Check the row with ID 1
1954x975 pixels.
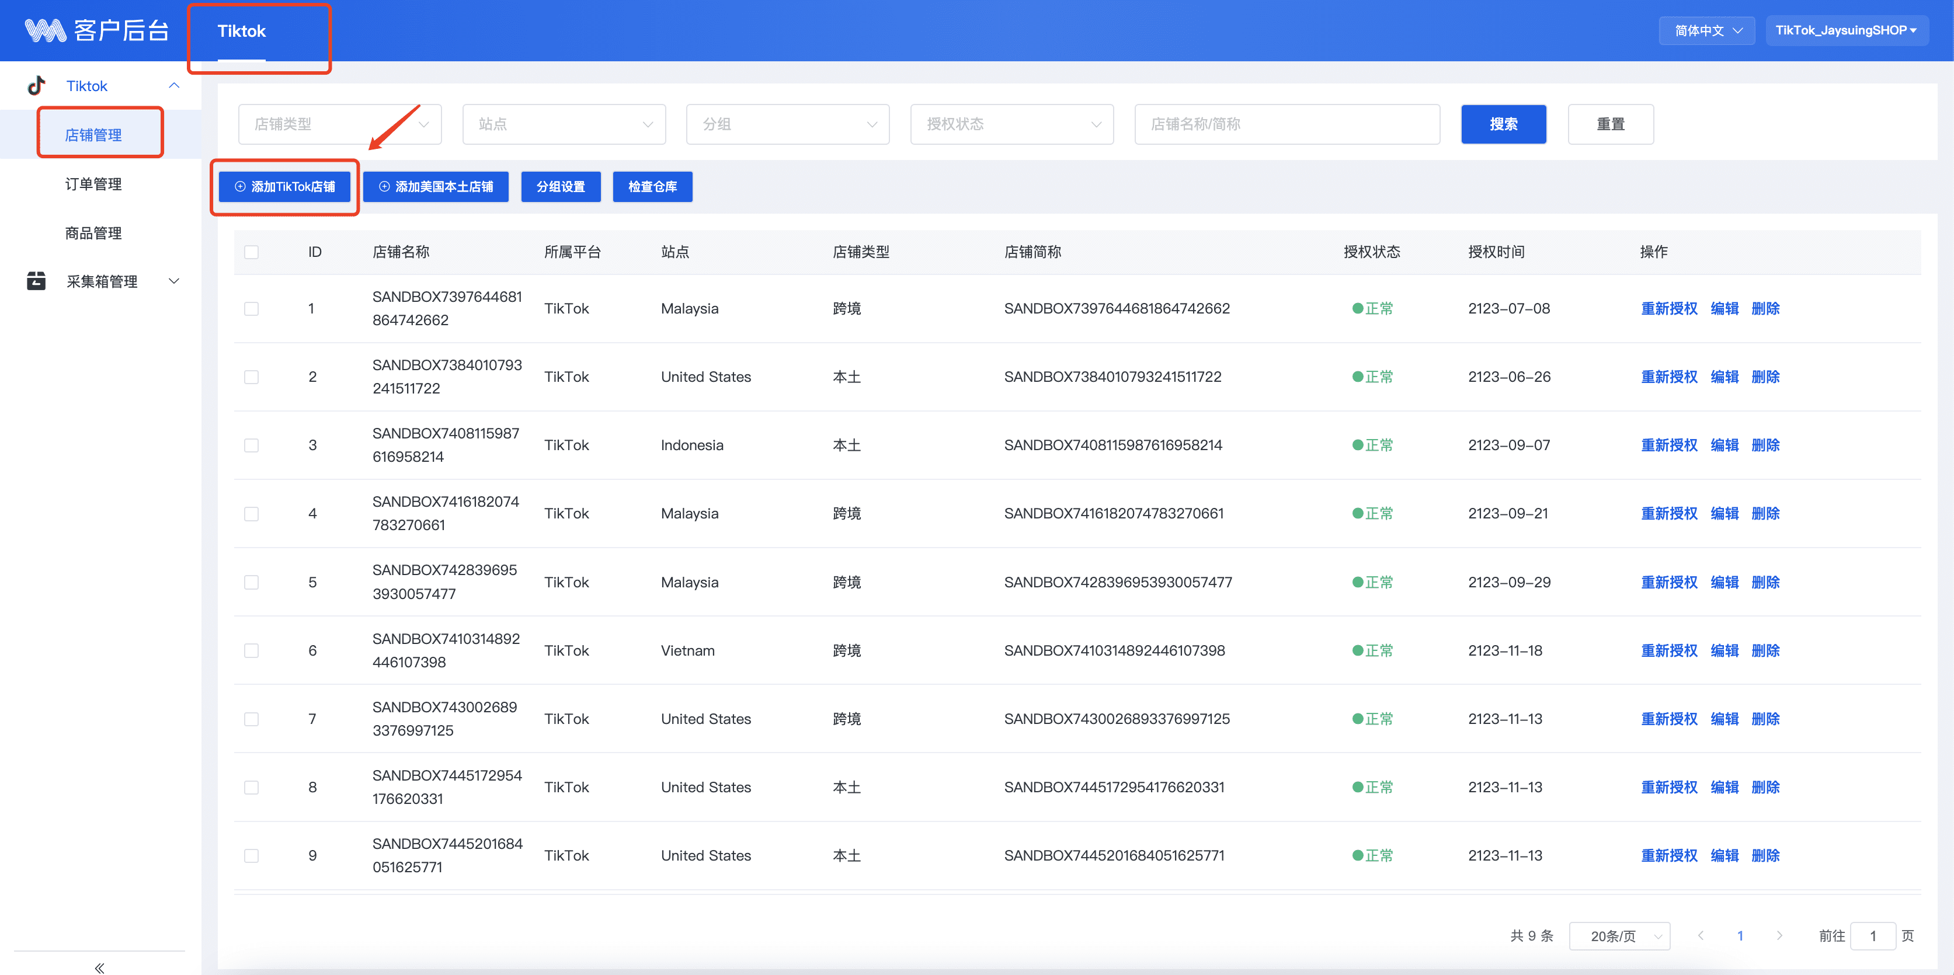pyautogui.click(x=251, y=309)
